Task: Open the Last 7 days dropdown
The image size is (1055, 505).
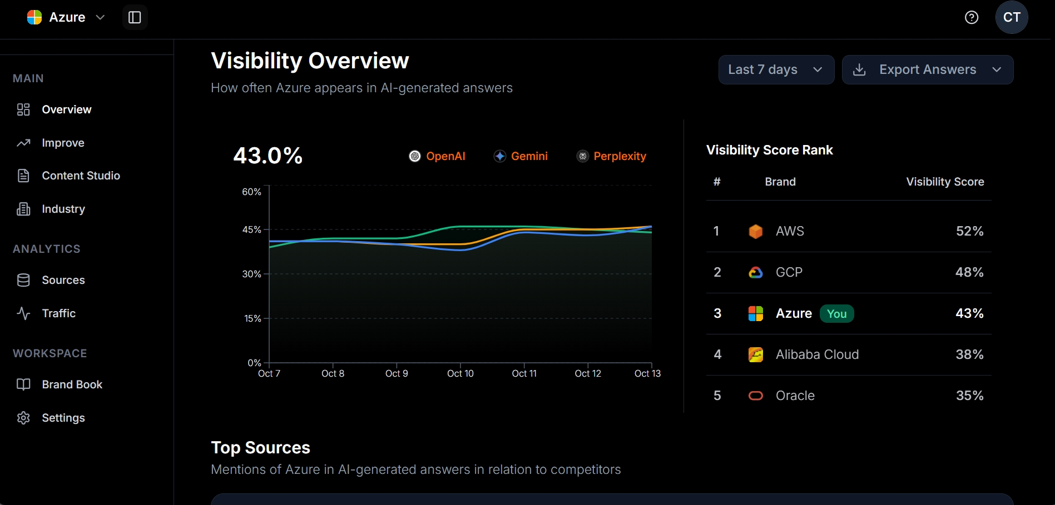Action: tap(776, 69)
